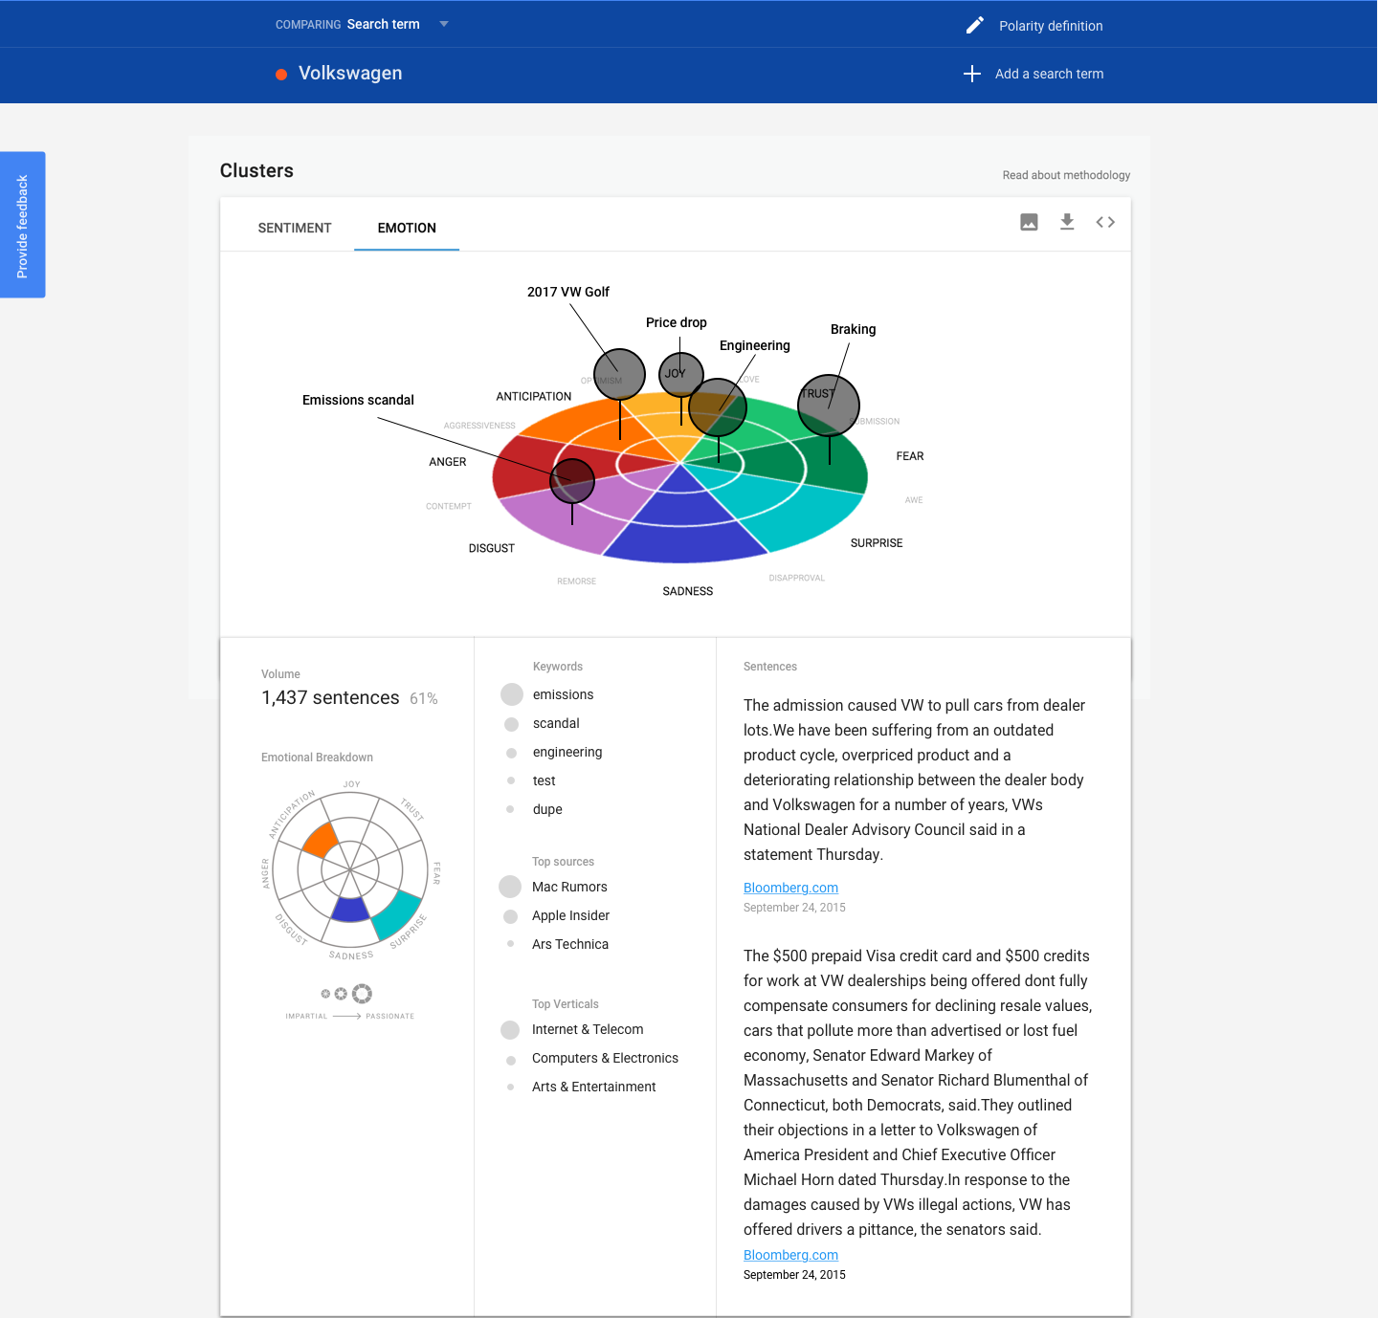The image size is (1378, 1318).
Task: Save the chart as image icon
Action: click(x=1029, y=222)
